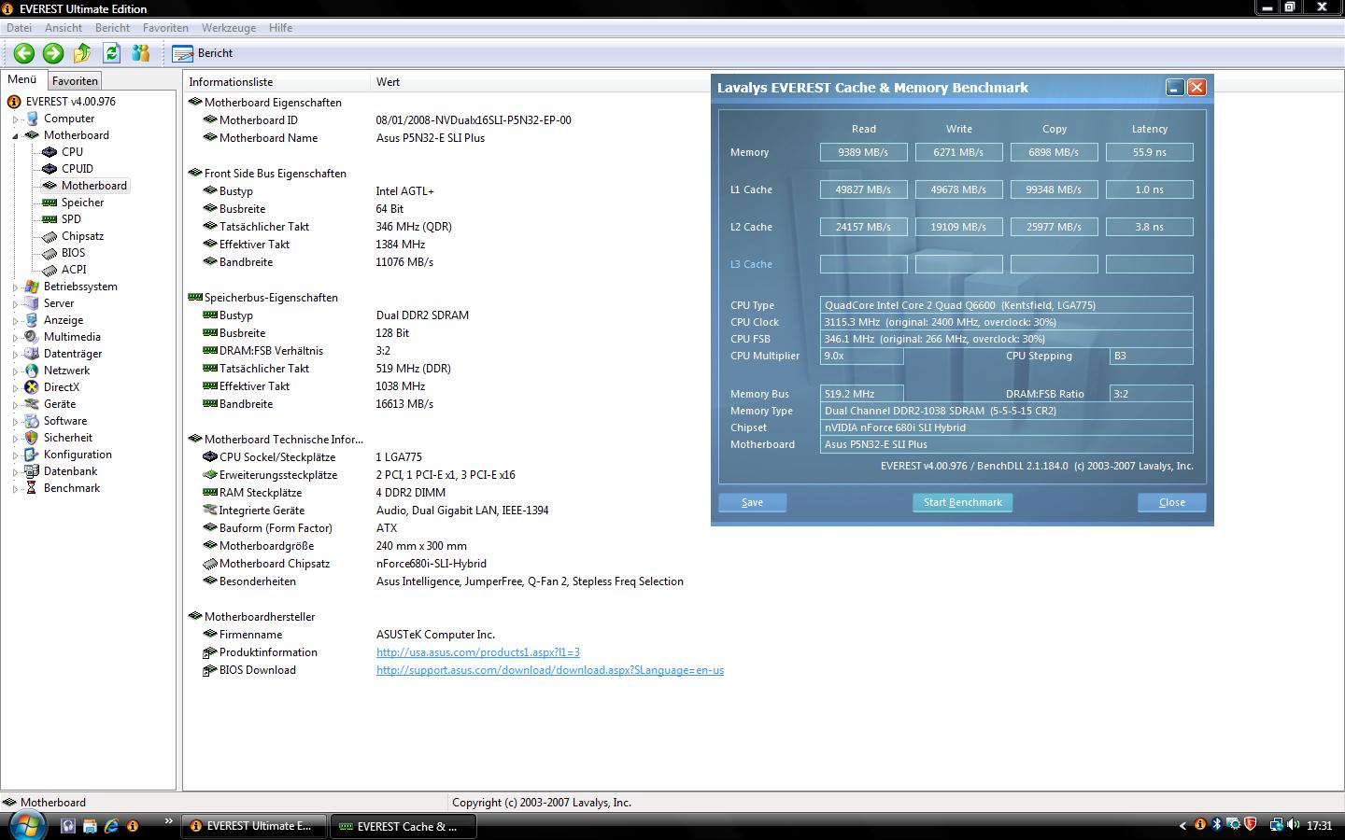This screenshot has width=1345, height=840.
Task: Go forward with the green right arrow
Action: (x=53, y=53)
